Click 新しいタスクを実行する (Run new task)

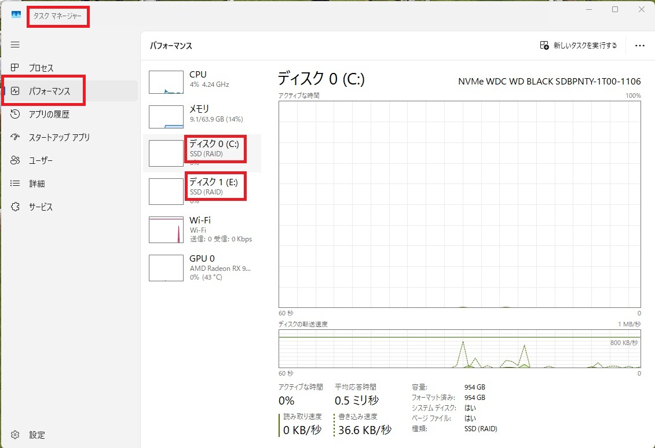(577, 45)
